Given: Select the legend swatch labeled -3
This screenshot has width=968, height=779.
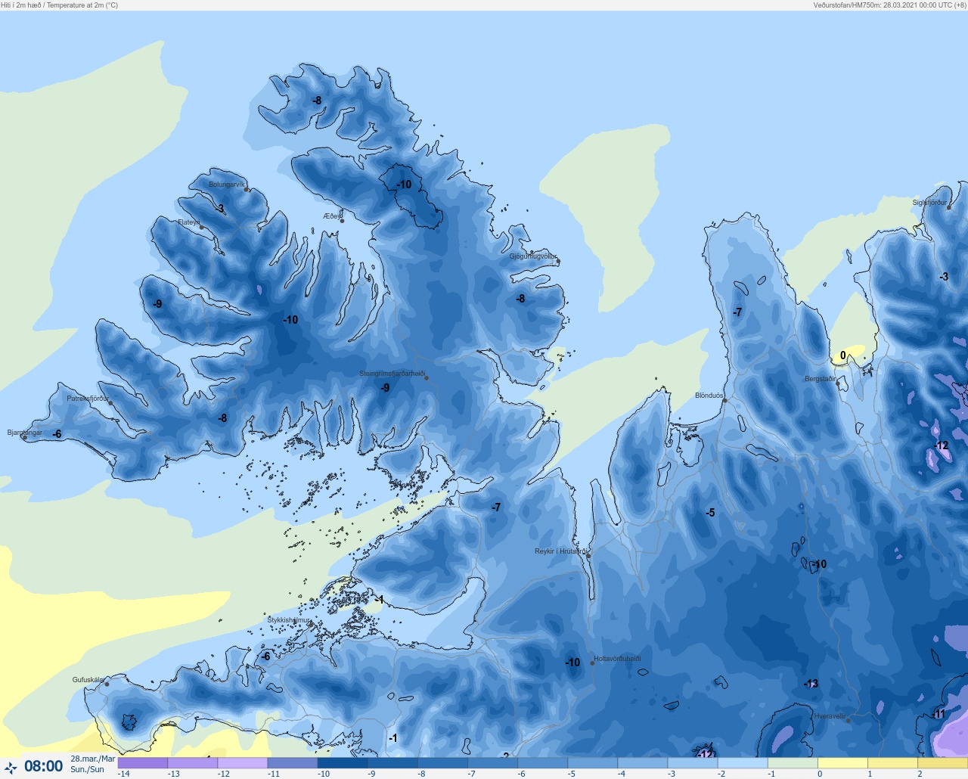Looking at the screenshot, I should coord(692,763).
